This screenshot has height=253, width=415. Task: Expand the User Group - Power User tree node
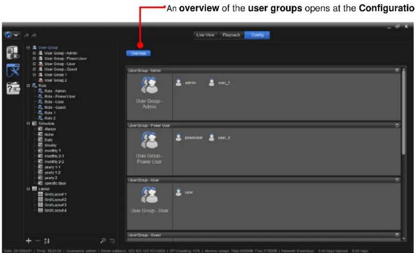(34, 58)
